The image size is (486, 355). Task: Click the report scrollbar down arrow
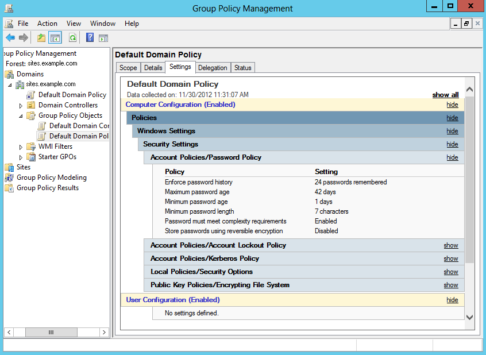point(469,317)
